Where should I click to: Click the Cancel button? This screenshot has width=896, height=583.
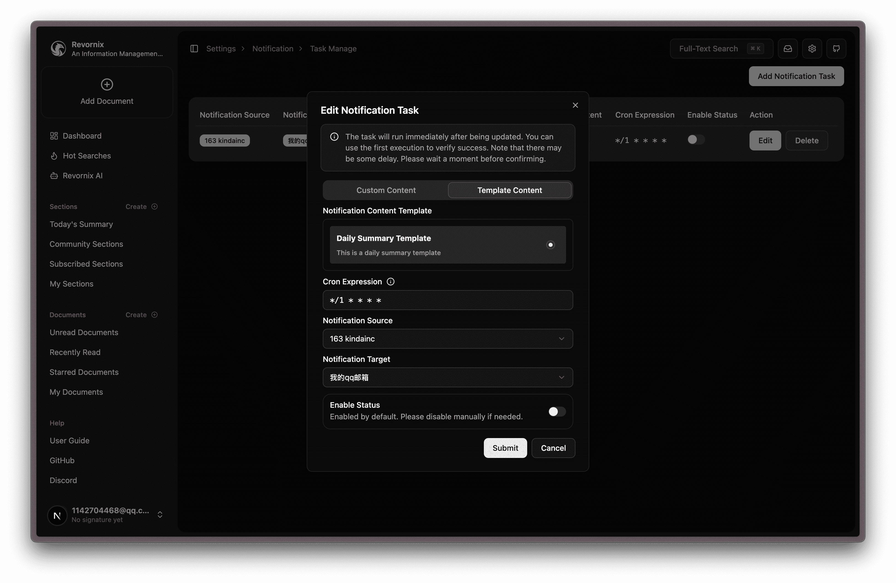pos(553,448)
